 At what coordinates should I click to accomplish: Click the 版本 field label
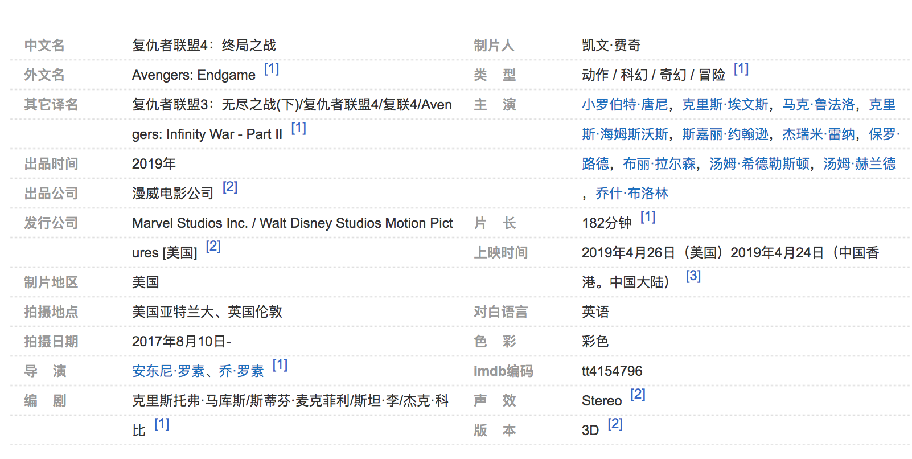click(x=495, y=431)
